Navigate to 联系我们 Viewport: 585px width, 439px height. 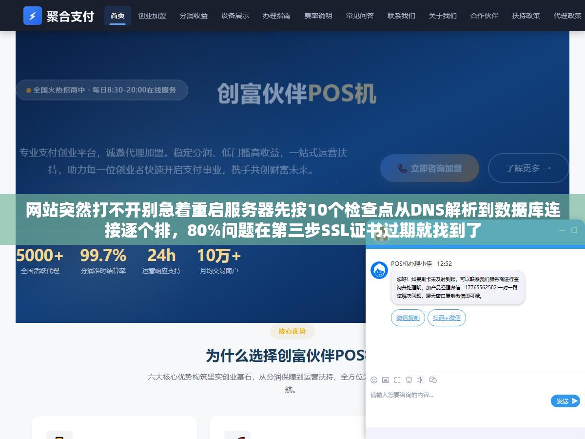(401, 16)
